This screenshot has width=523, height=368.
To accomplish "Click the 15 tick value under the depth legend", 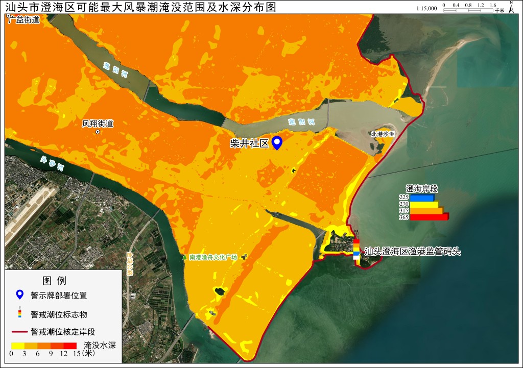I will click(77, 354).
